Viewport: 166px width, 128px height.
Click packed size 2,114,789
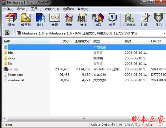(83, 69)
